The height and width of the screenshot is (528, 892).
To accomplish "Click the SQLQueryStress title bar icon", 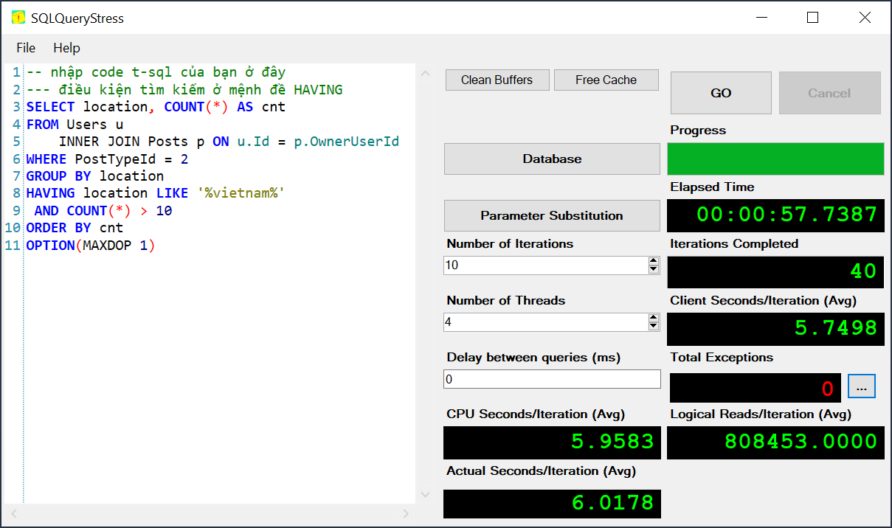I will [x=18, y=17].
